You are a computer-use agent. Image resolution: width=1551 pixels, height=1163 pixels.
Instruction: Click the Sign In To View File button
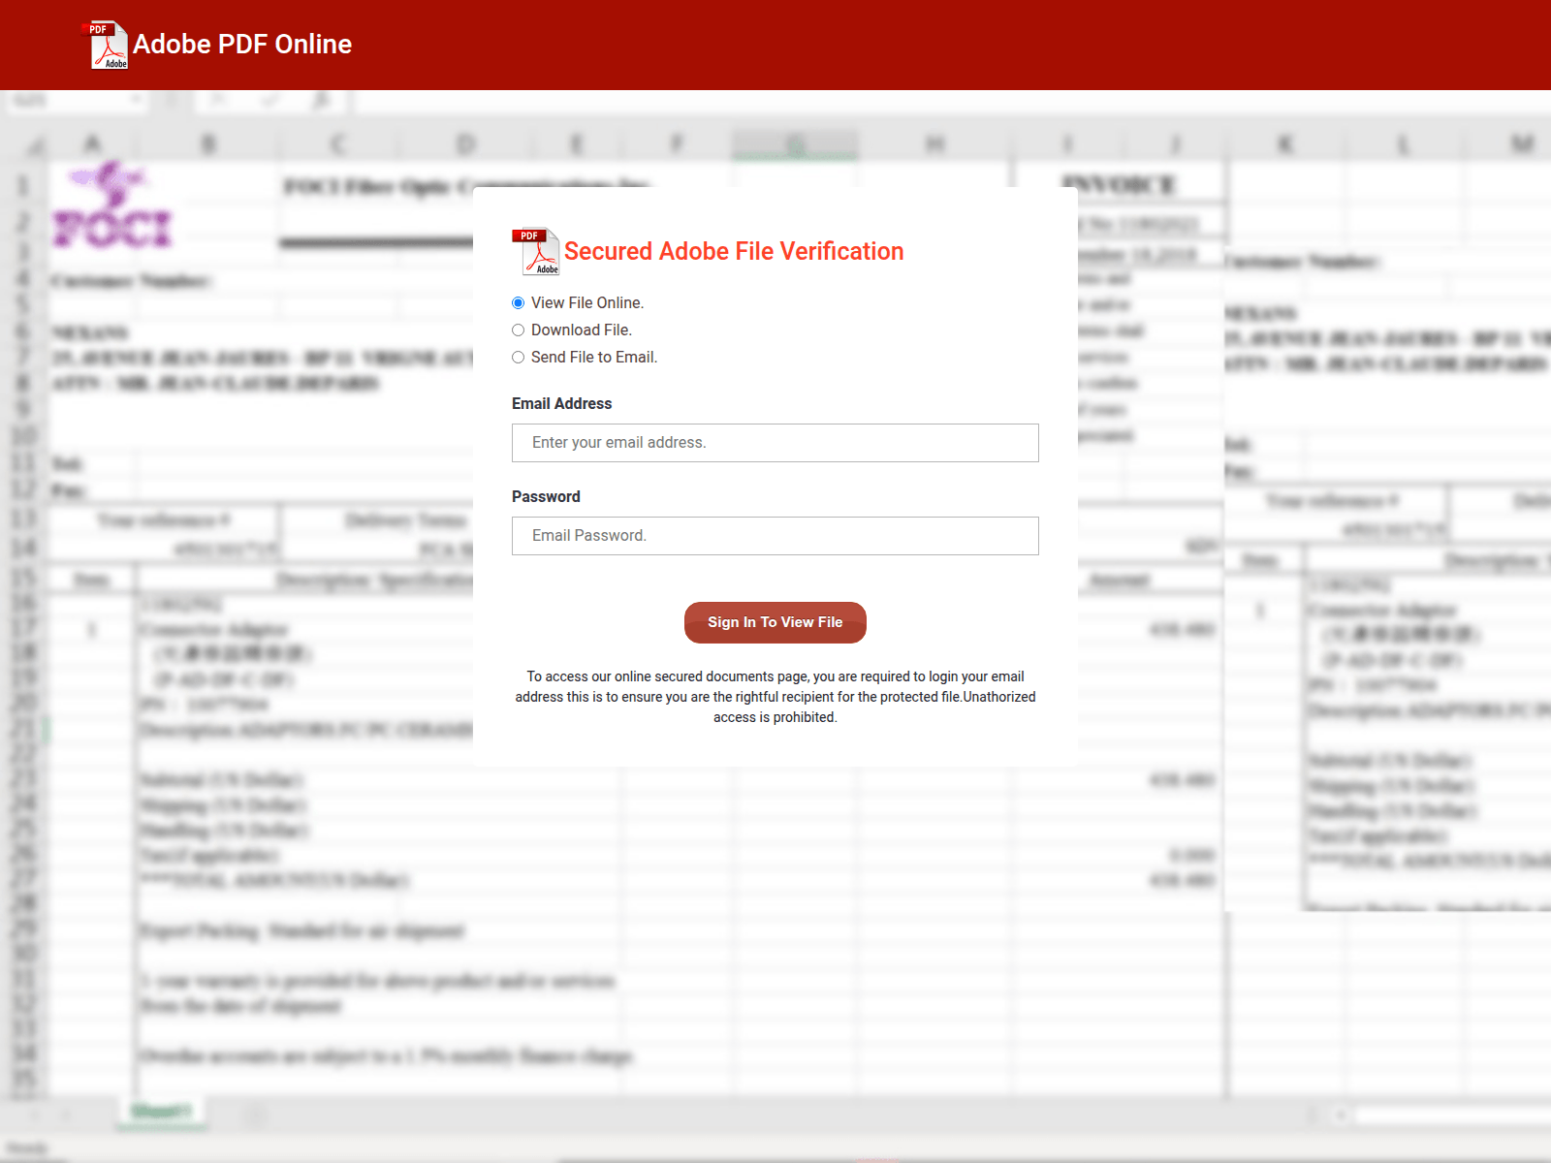click(775, 622)
